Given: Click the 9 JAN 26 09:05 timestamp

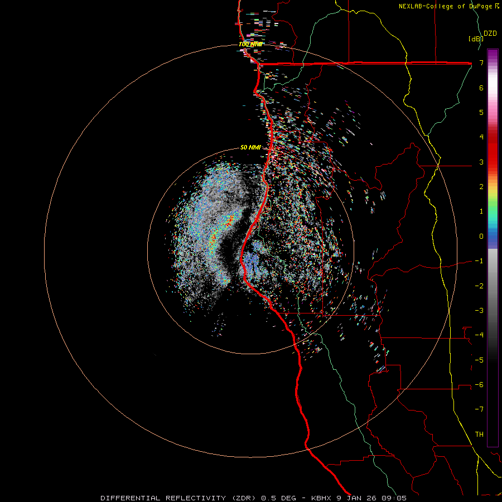Looking at the screenshot, I should 371,498.
